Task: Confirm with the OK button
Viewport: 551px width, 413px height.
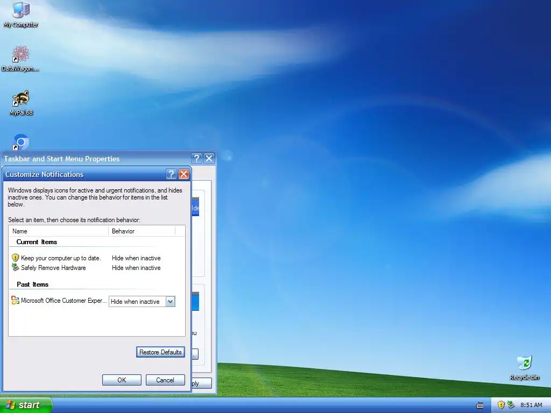Action: (122, 380)
